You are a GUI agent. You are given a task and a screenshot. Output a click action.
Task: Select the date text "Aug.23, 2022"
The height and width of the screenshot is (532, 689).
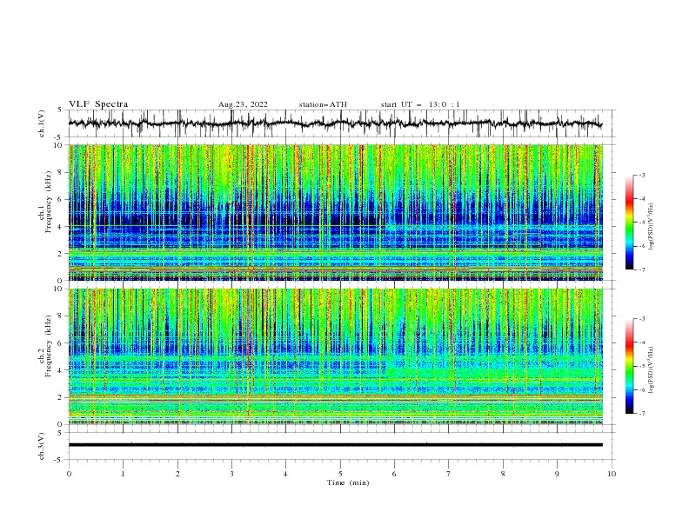coord(243,104)
